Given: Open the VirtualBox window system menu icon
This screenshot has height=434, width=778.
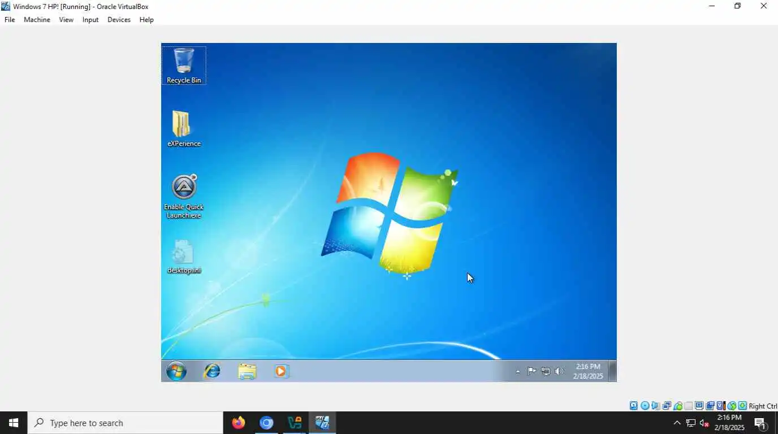Looking at the screenshot, I should click(6, 6).
